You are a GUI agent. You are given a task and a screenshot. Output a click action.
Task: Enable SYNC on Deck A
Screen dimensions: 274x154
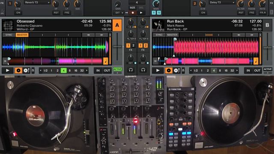pos(9,35)
